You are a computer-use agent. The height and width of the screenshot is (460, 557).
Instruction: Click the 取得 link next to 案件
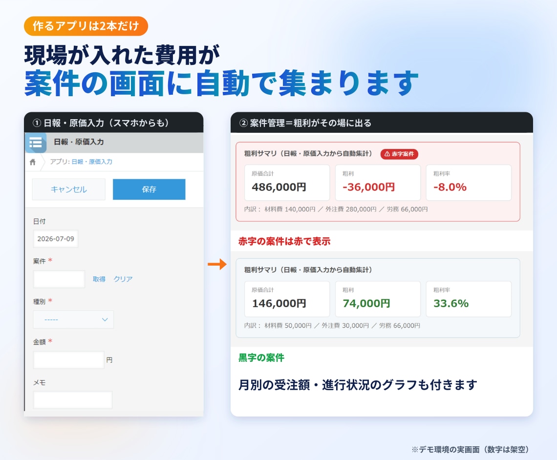click(99, 279)
